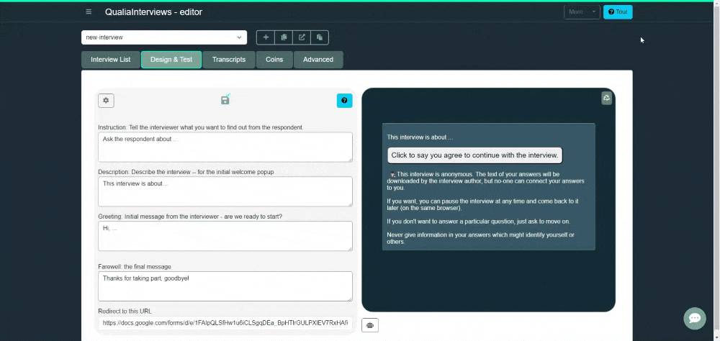Click the Farewell message text area

pyautogui.click(x=225, y=286)
